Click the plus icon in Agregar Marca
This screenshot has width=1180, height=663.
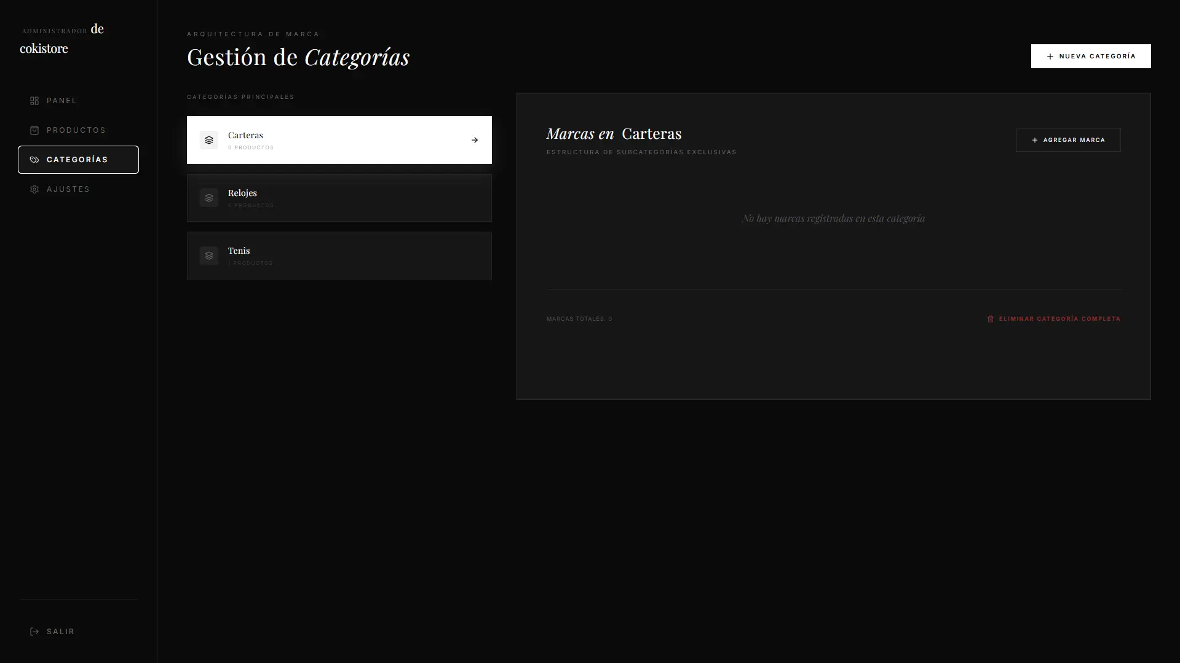point(1035,140)
